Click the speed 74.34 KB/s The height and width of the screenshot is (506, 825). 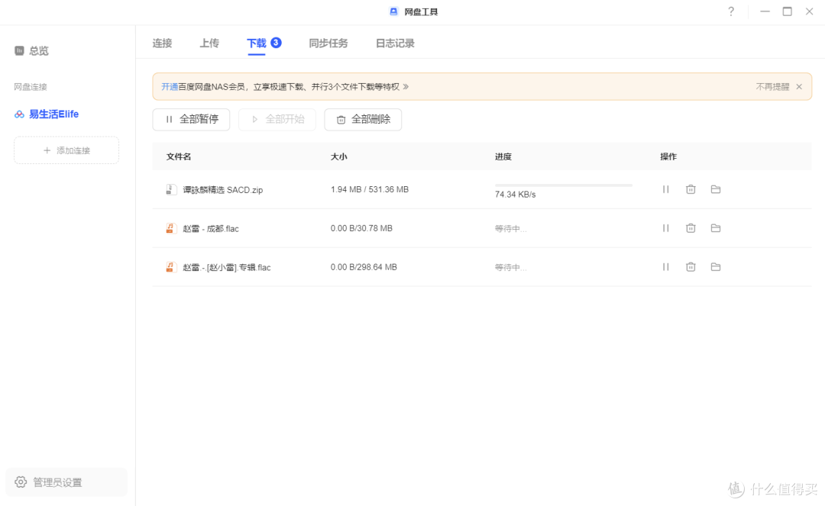tap(515, 195)
